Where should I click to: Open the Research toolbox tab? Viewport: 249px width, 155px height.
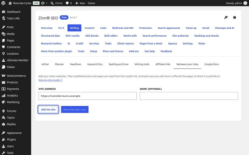point(51,43)
